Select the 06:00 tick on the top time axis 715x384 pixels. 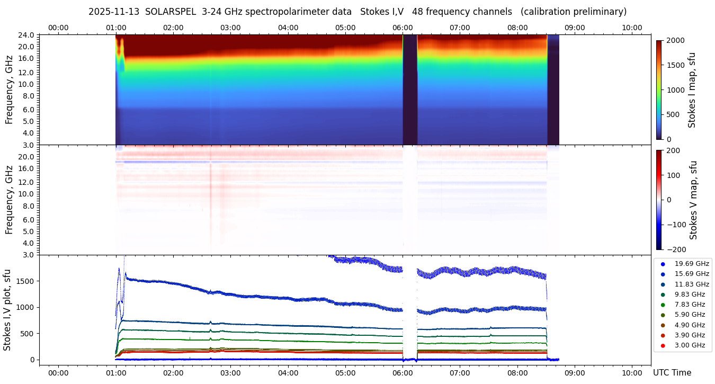point(403,28)
